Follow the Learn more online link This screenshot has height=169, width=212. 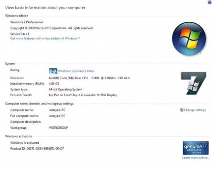point(195,157)
